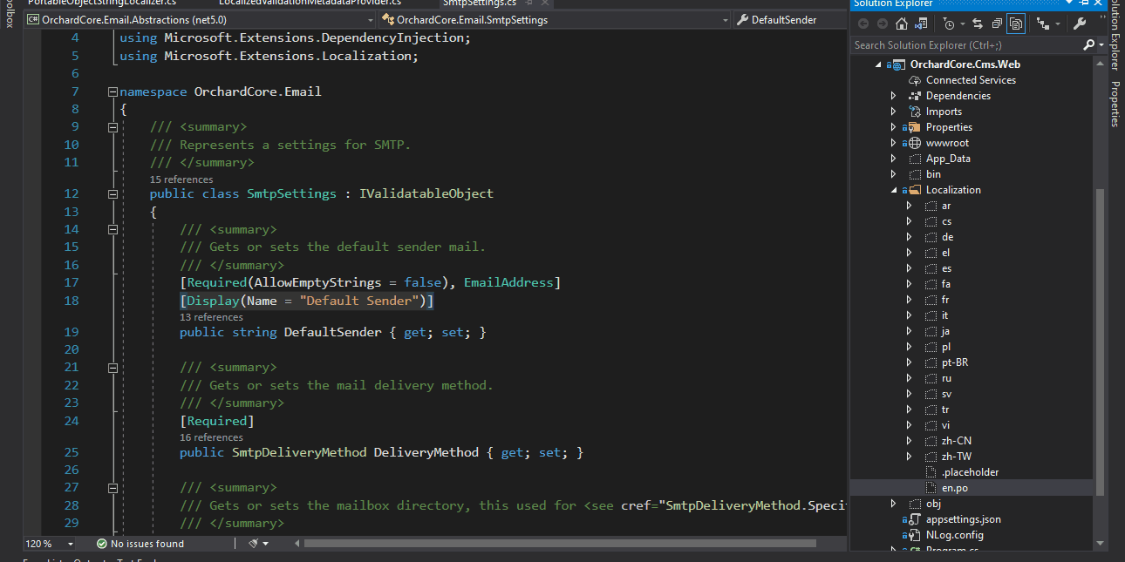
Task: Select the ja localization folder
Action: pos(945,331)
